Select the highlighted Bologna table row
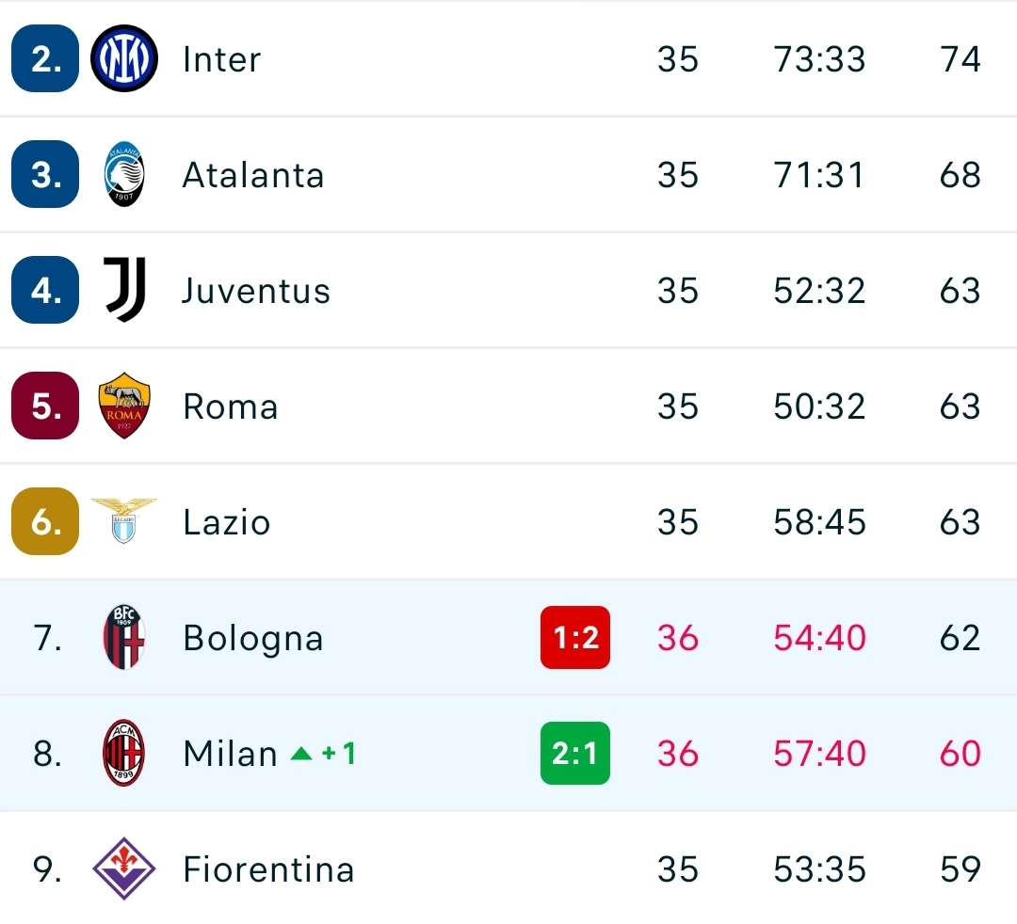Screen dimensions: 1017x924 508,637
